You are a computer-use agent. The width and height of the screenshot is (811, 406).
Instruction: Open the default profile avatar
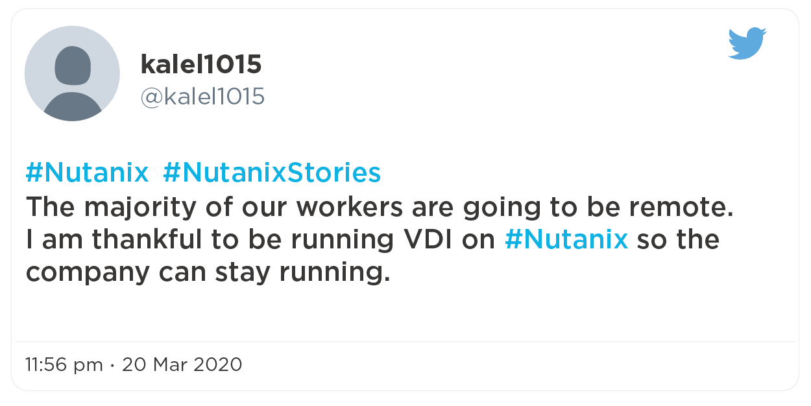(72, 73)
